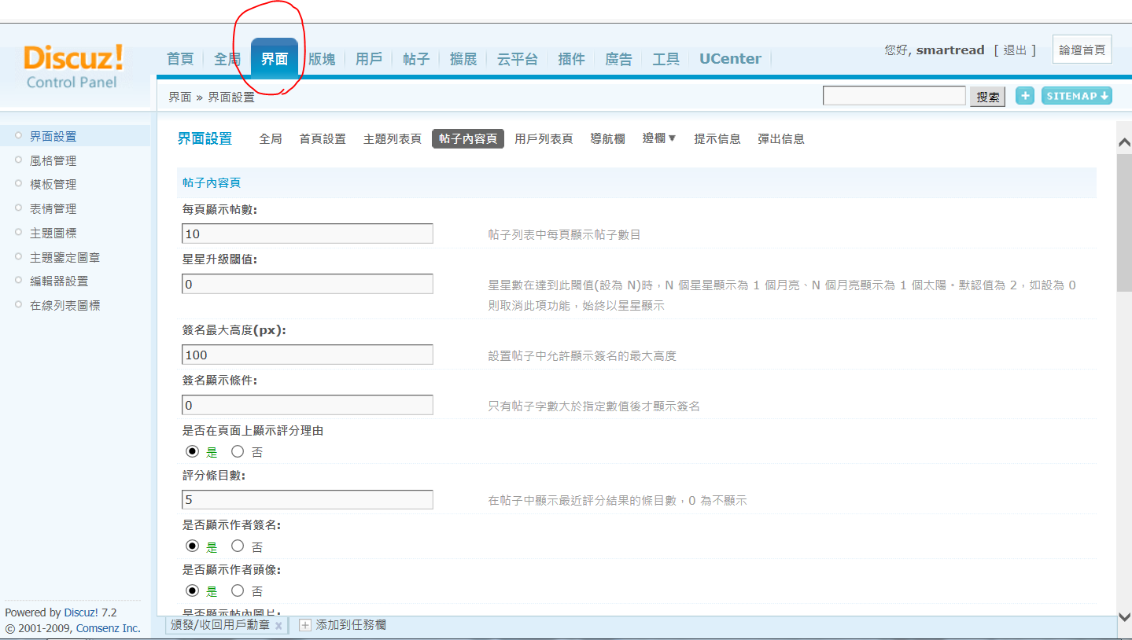Select 主題圖標 in the sidebar
The image size is (1132, 640).
tap(53, 233)
